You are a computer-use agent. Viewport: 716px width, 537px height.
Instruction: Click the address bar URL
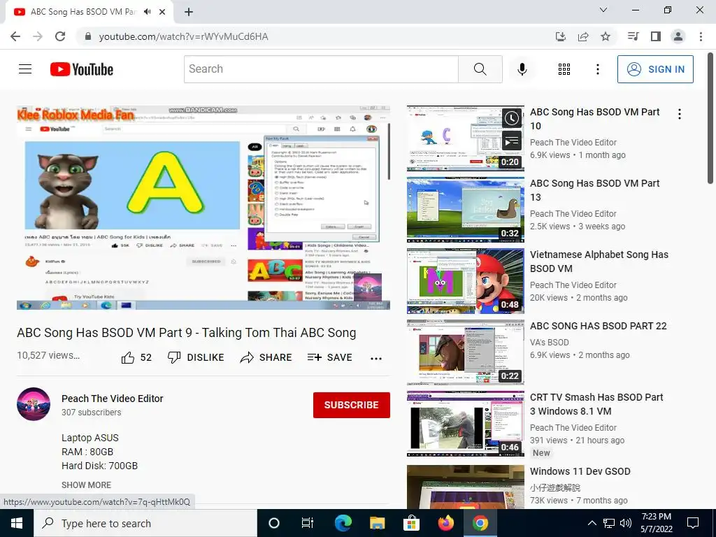184,36
